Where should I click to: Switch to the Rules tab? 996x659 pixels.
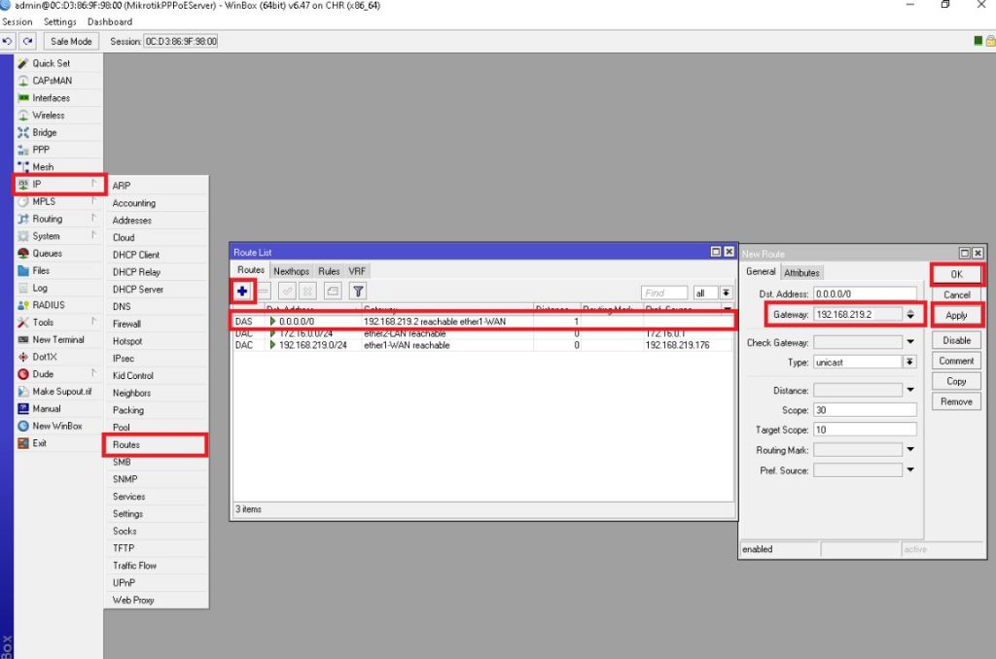(x=329, y=271)
